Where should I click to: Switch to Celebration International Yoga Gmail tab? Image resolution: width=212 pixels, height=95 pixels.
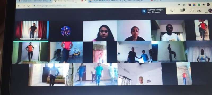[x=34, y=1]
